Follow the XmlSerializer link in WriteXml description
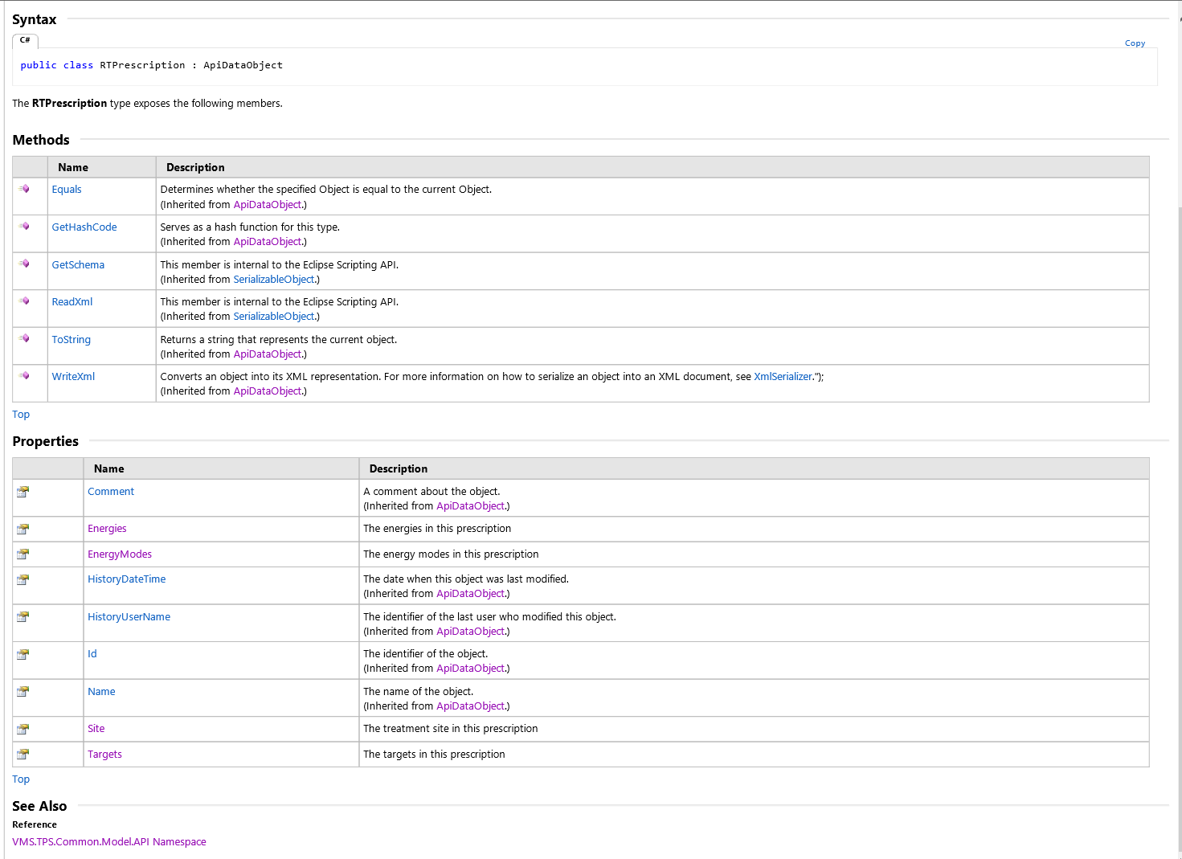Image resolution: width=1182 pixels, height=859 pixels. point(783,376)
